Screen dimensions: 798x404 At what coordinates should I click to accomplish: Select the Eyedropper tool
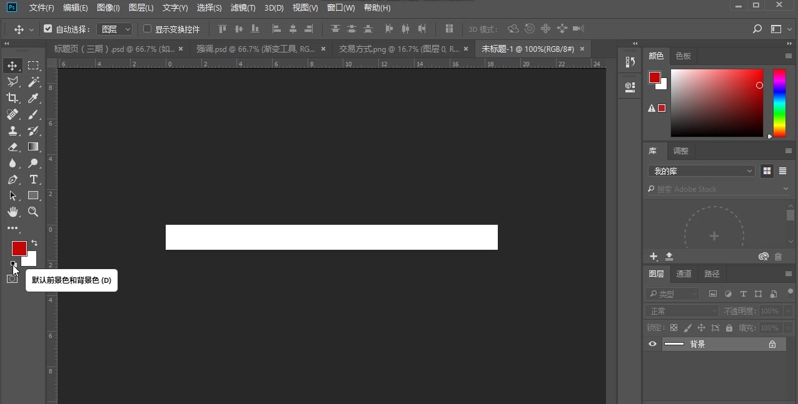pyautogui.click(x=33, y=98)
